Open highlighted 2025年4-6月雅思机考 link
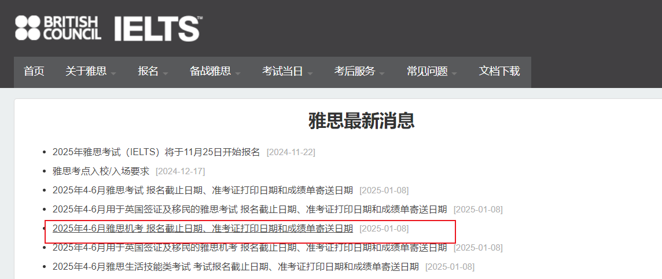The height and width of the screenshot is (279, 662). click(203, 229)
